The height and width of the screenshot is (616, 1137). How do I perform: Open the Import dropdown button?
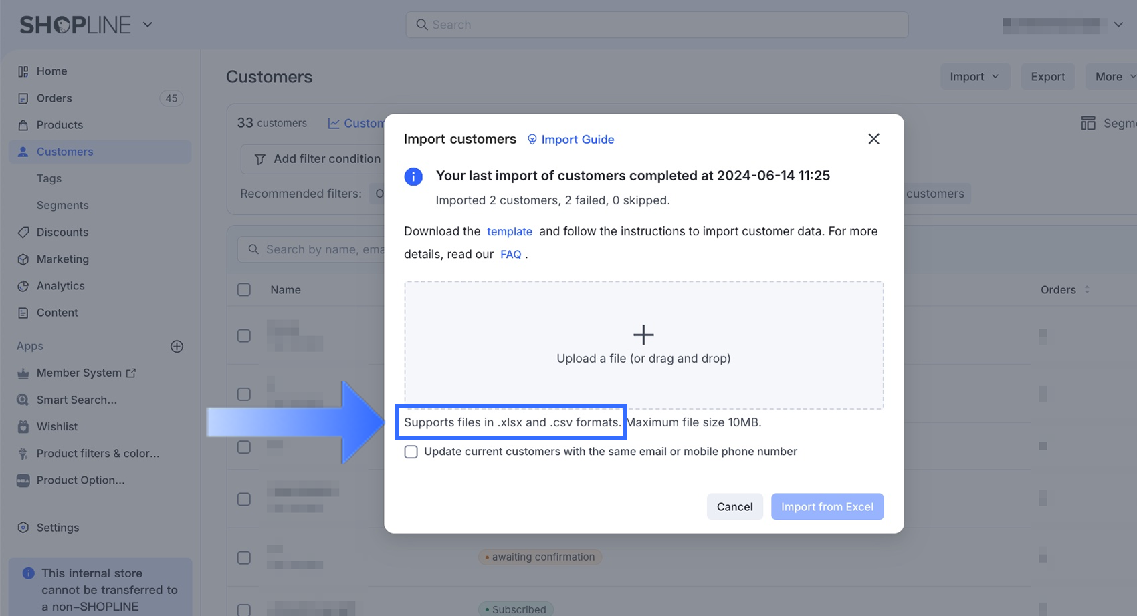[974, 77]
